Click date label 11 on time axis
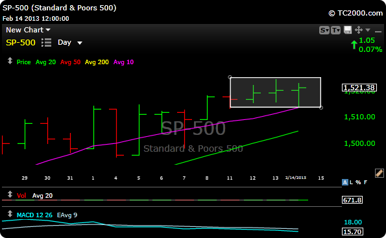This screenshot has height=238, width=386. [230, 178]
